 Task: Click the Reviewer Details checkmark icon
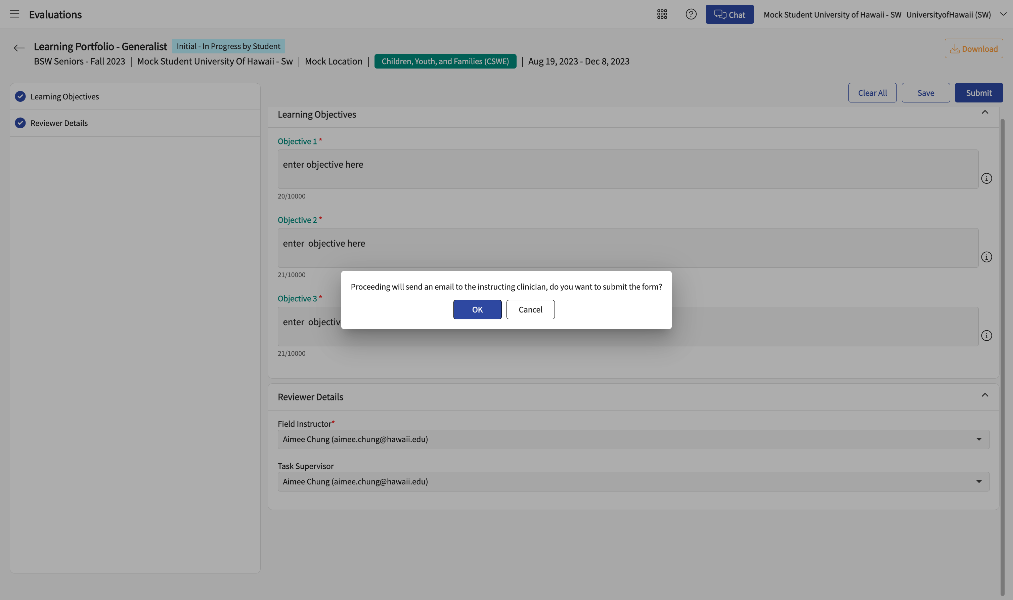tap(20, 123)
